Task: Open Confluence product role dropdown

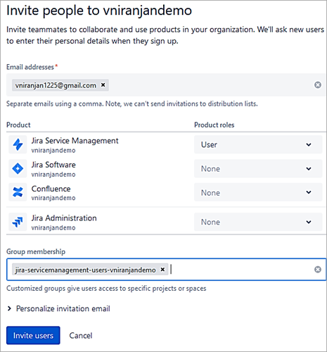Action: pyautogui.click(x=258, y=192)
